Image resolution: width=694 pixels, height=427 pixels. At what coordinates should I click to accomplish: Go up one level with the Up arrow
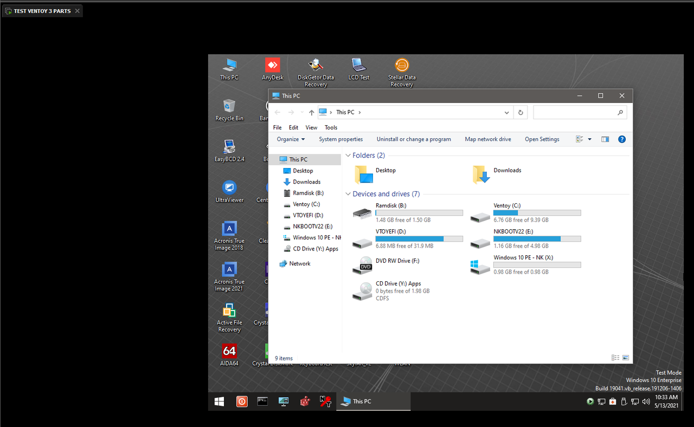click(311, 112)
